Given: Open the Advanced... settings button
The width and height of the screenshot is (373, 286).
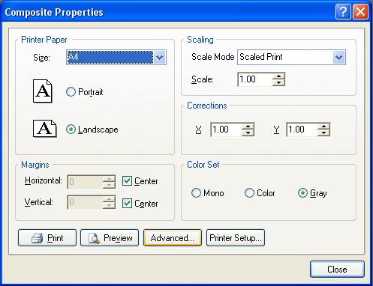Looking at the screenshot, I should point(173,238).
